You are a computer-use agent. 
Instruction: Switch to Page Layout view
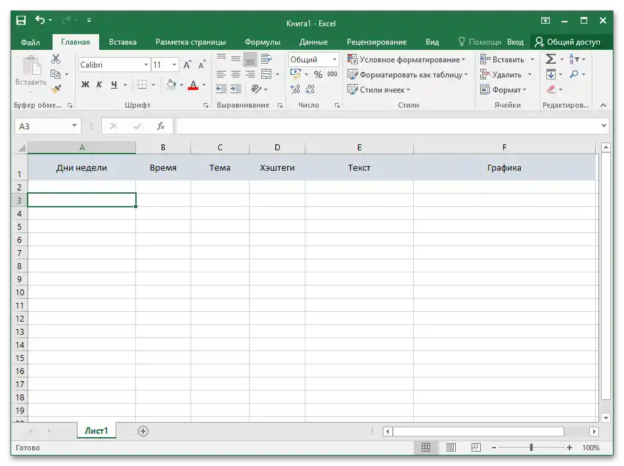(x=451, y=448)
